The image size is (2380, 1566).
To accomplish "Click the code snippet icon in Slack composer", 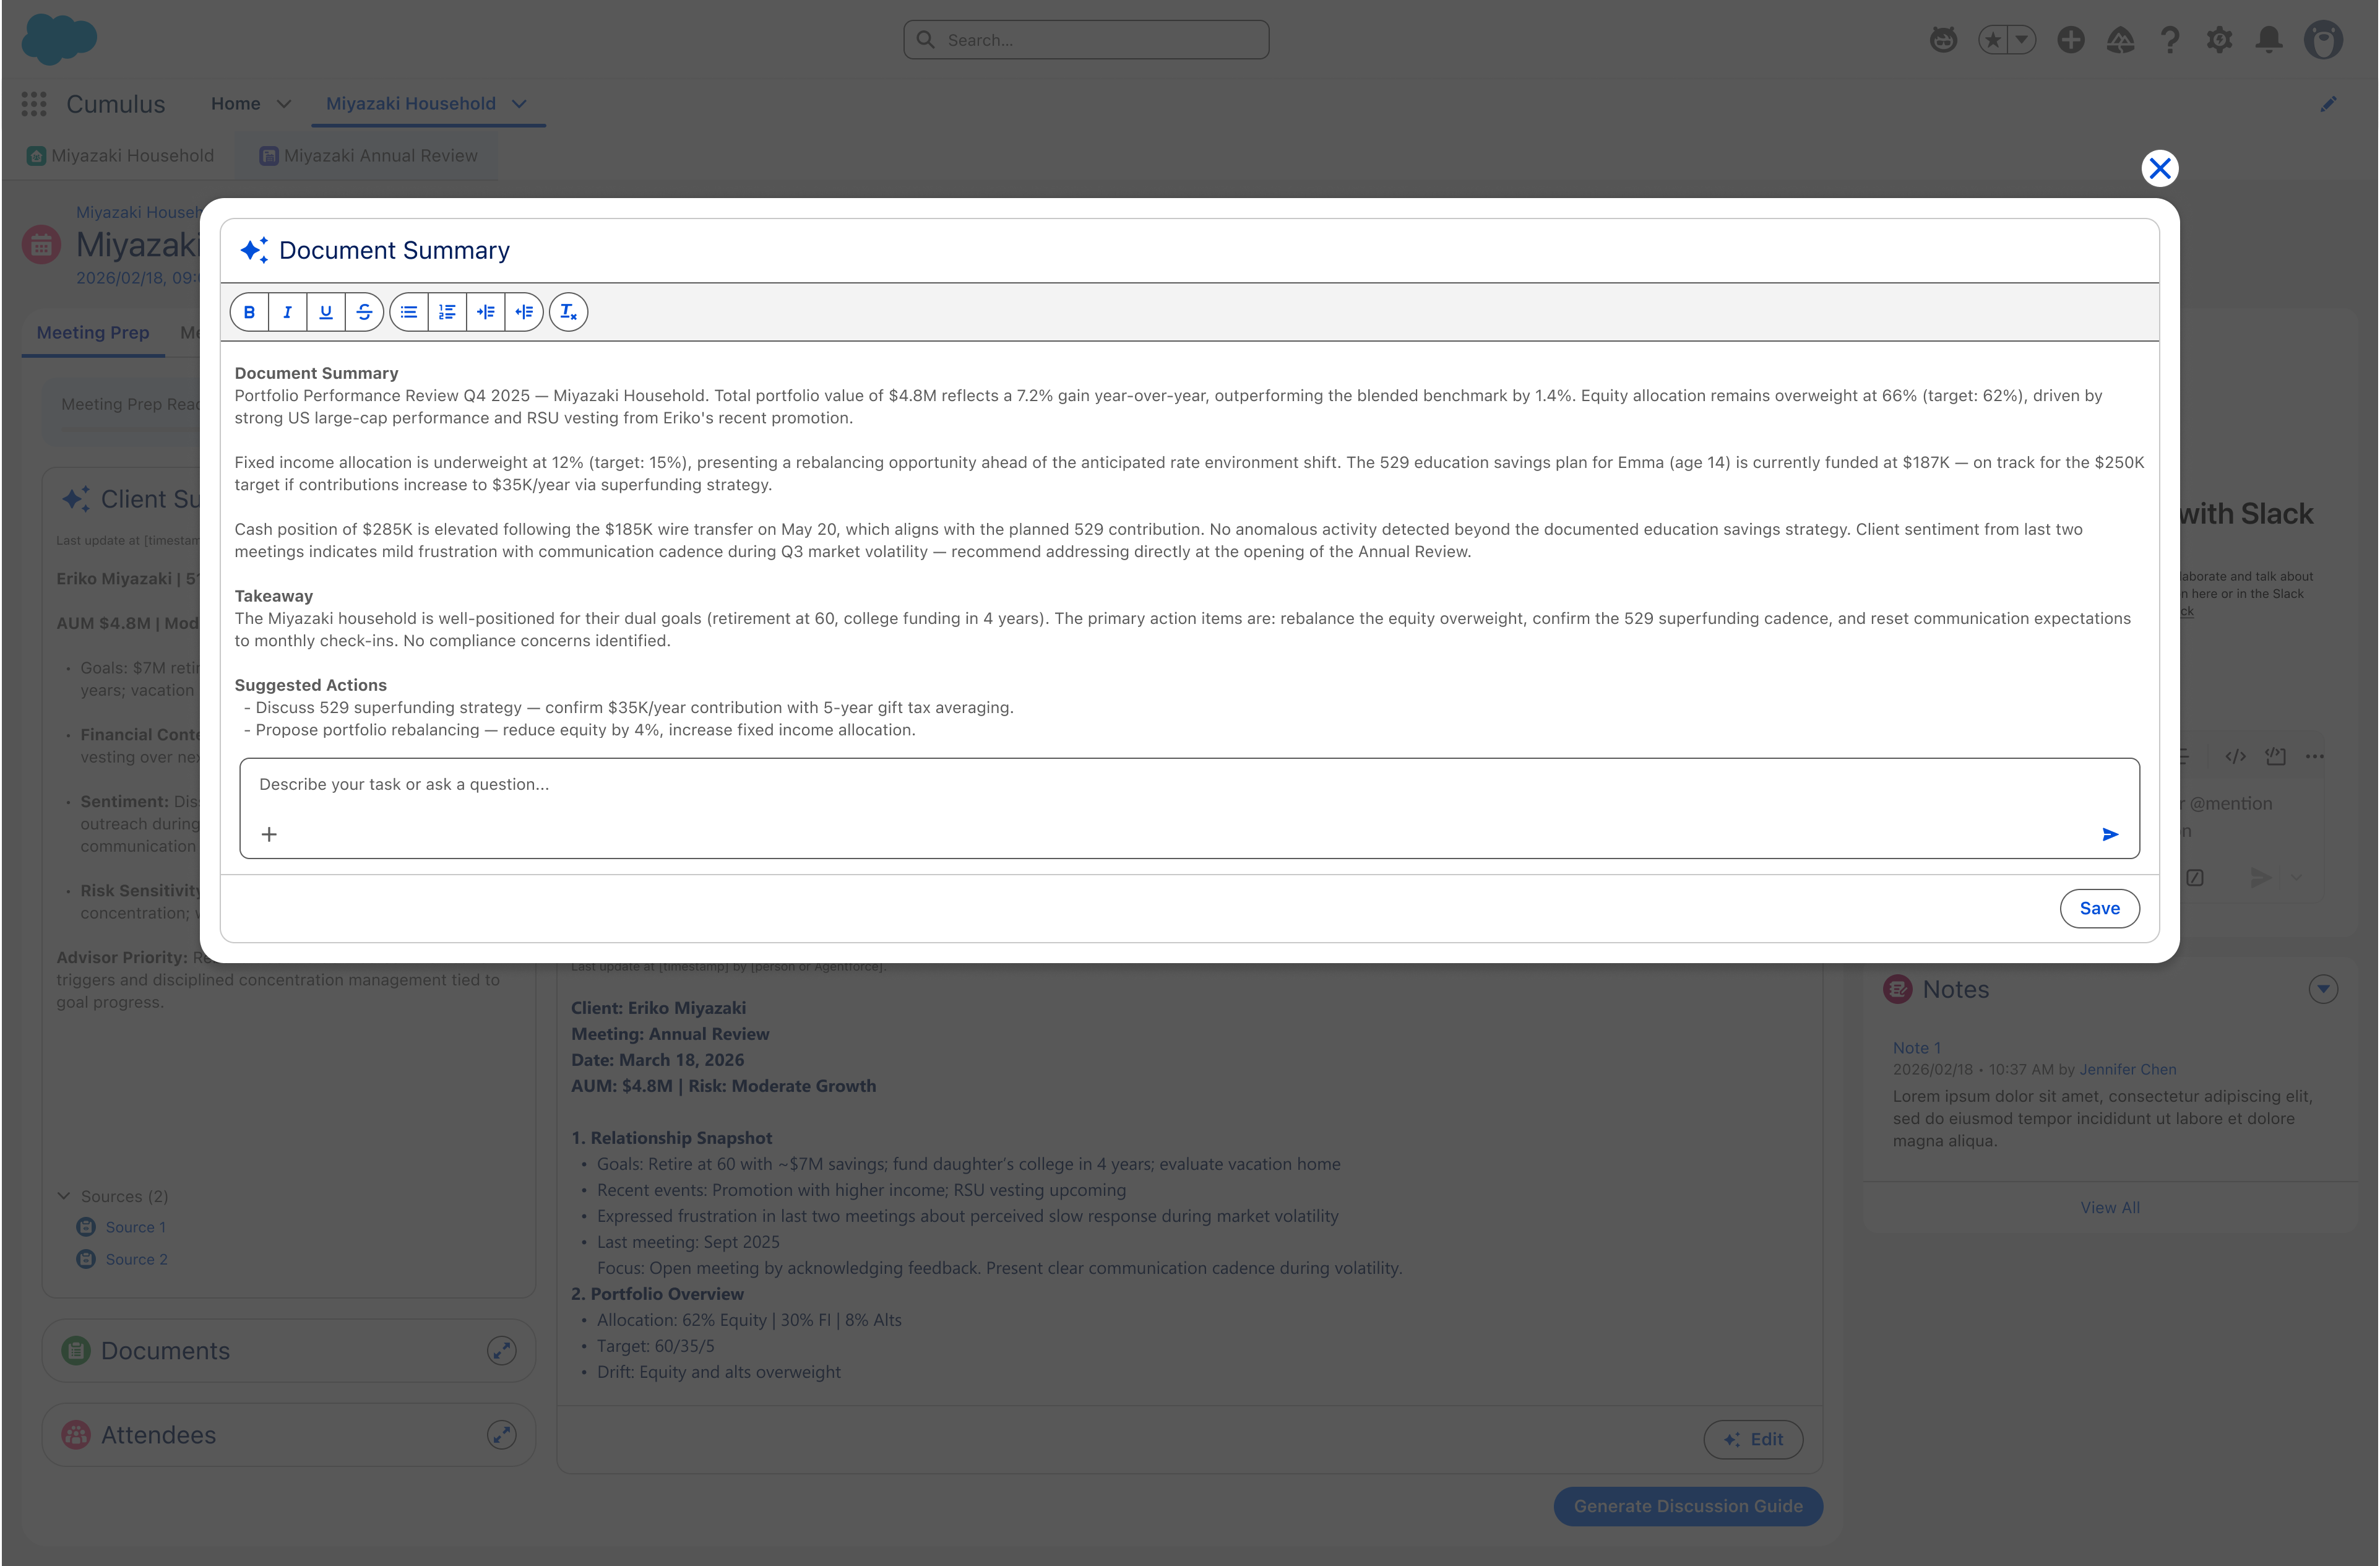I will click(2235, 756).
